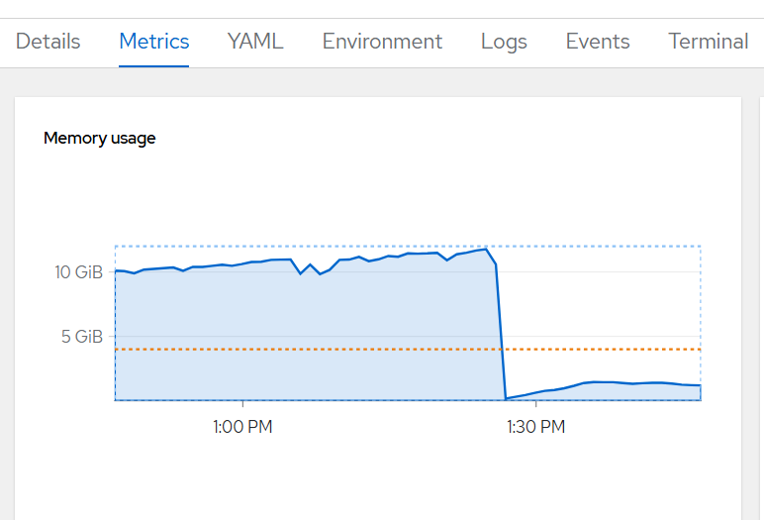The image size is (764, 520).
Task: Click the 5 GiB axis label
Action: [x=83, y=337]
